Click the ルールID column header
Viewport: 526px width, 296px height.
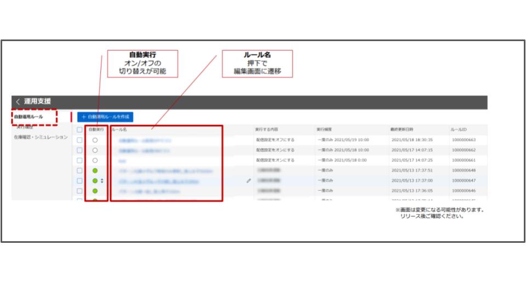click(x=459, y=129)
